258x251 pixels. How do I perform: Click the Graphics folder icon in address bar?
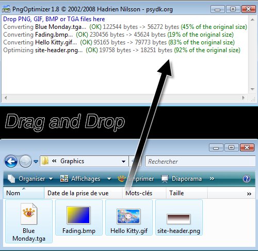(45, 161)
